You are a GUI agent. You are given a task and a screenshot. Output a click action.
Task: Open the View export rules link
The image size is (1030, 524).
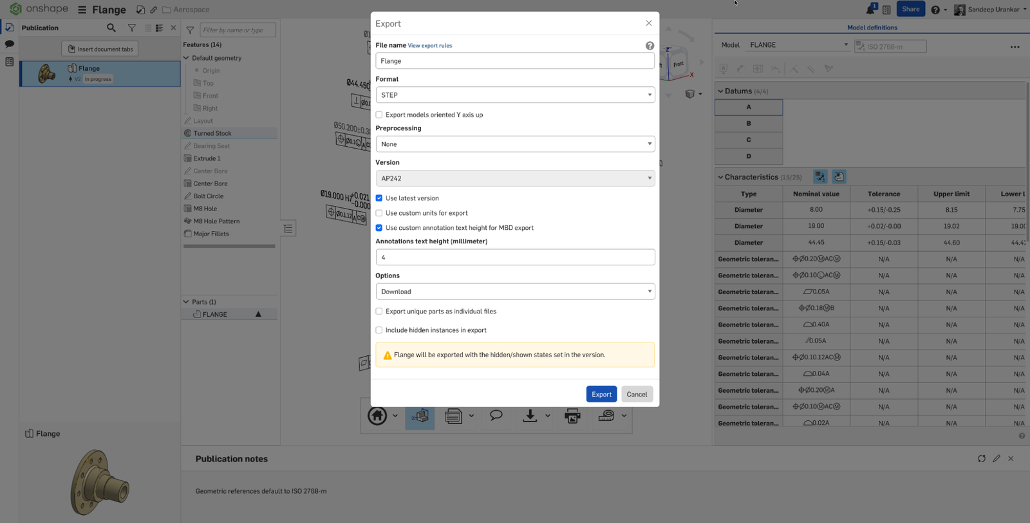pyautogui.click(x=430, y=46)
